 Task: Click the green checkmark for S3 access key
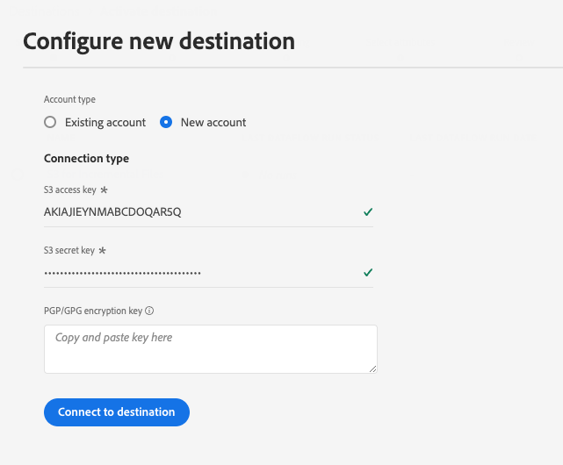[368, 212]
